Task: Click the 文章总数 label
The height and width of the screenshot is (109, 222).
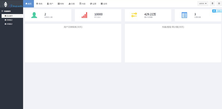Action: [197, 17]
